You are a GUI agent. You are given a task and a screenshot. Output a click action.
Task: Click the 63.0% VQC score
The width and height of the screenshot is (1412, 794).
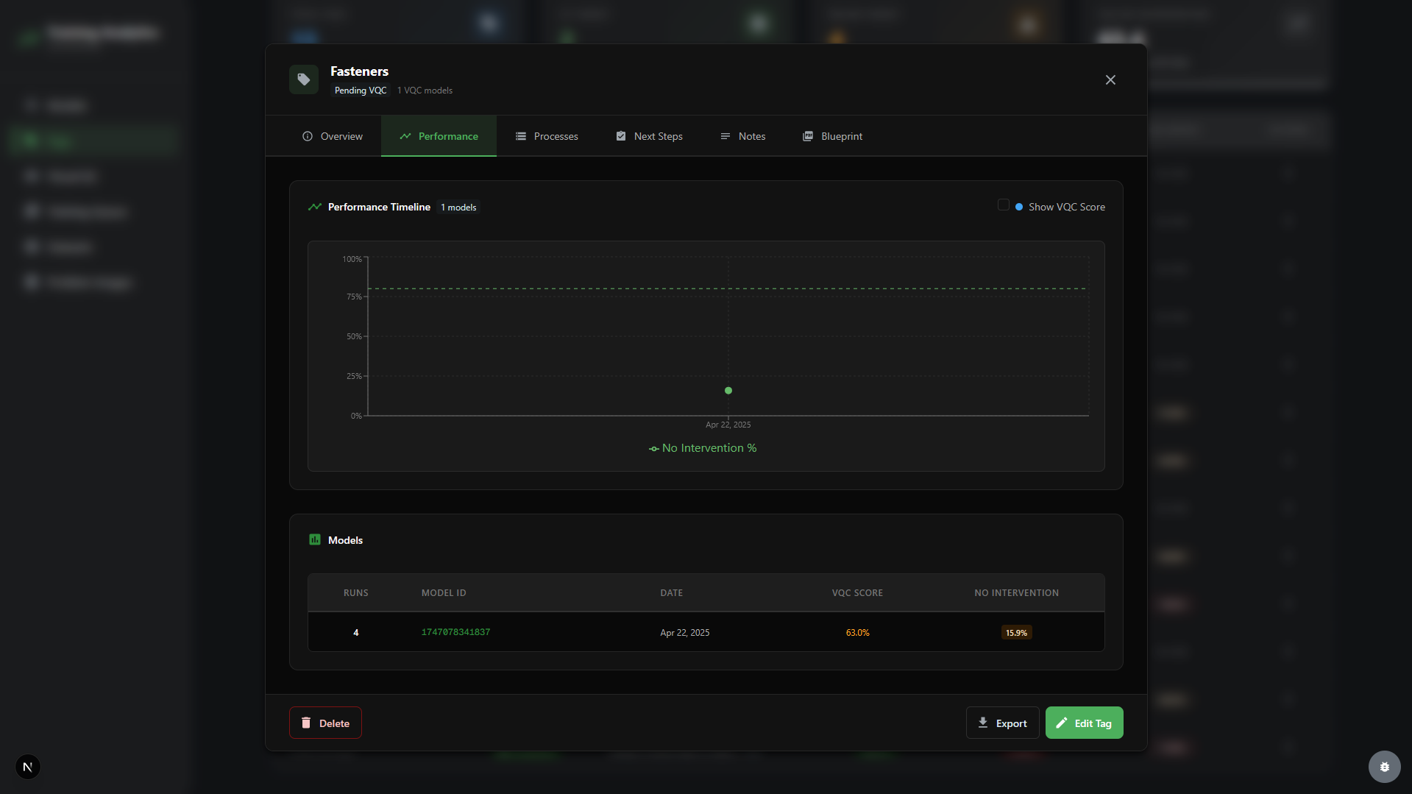857,633
